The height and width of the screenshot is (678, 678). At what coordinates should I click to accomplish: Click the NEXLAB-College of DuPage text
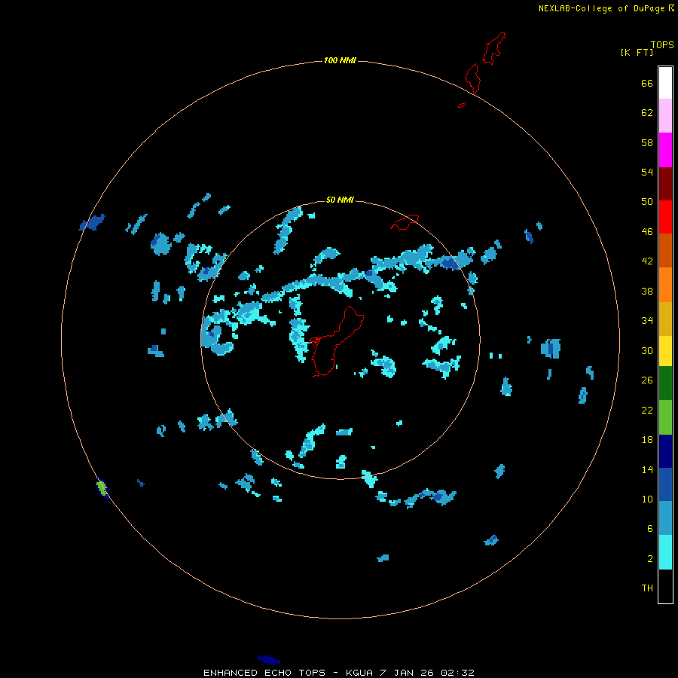(x=603, y=8)
